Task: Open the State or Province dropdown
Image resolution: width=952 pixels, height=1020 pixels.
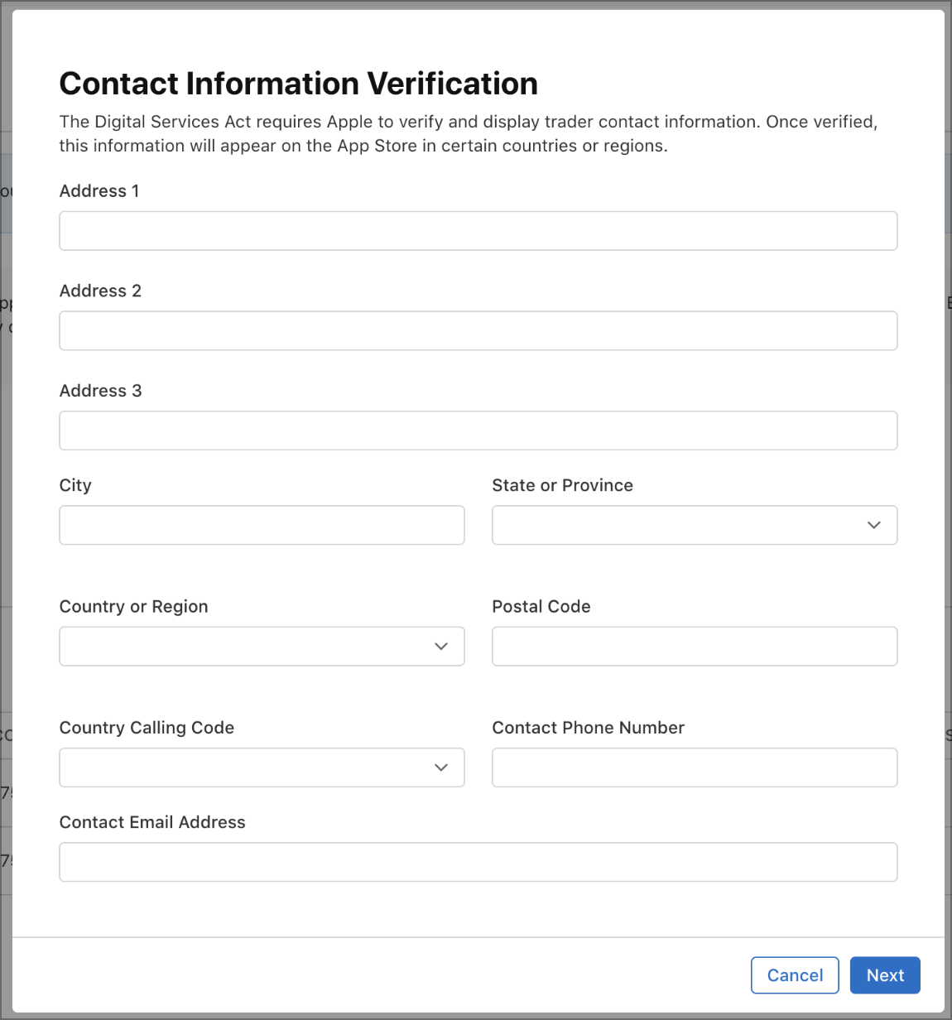Action: coord(695,525)
